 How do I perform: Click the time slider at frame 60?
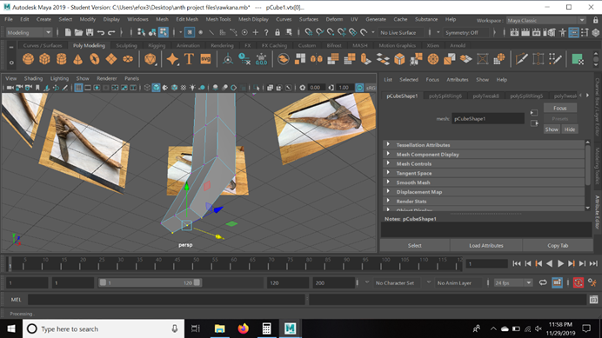coord(233,263)
